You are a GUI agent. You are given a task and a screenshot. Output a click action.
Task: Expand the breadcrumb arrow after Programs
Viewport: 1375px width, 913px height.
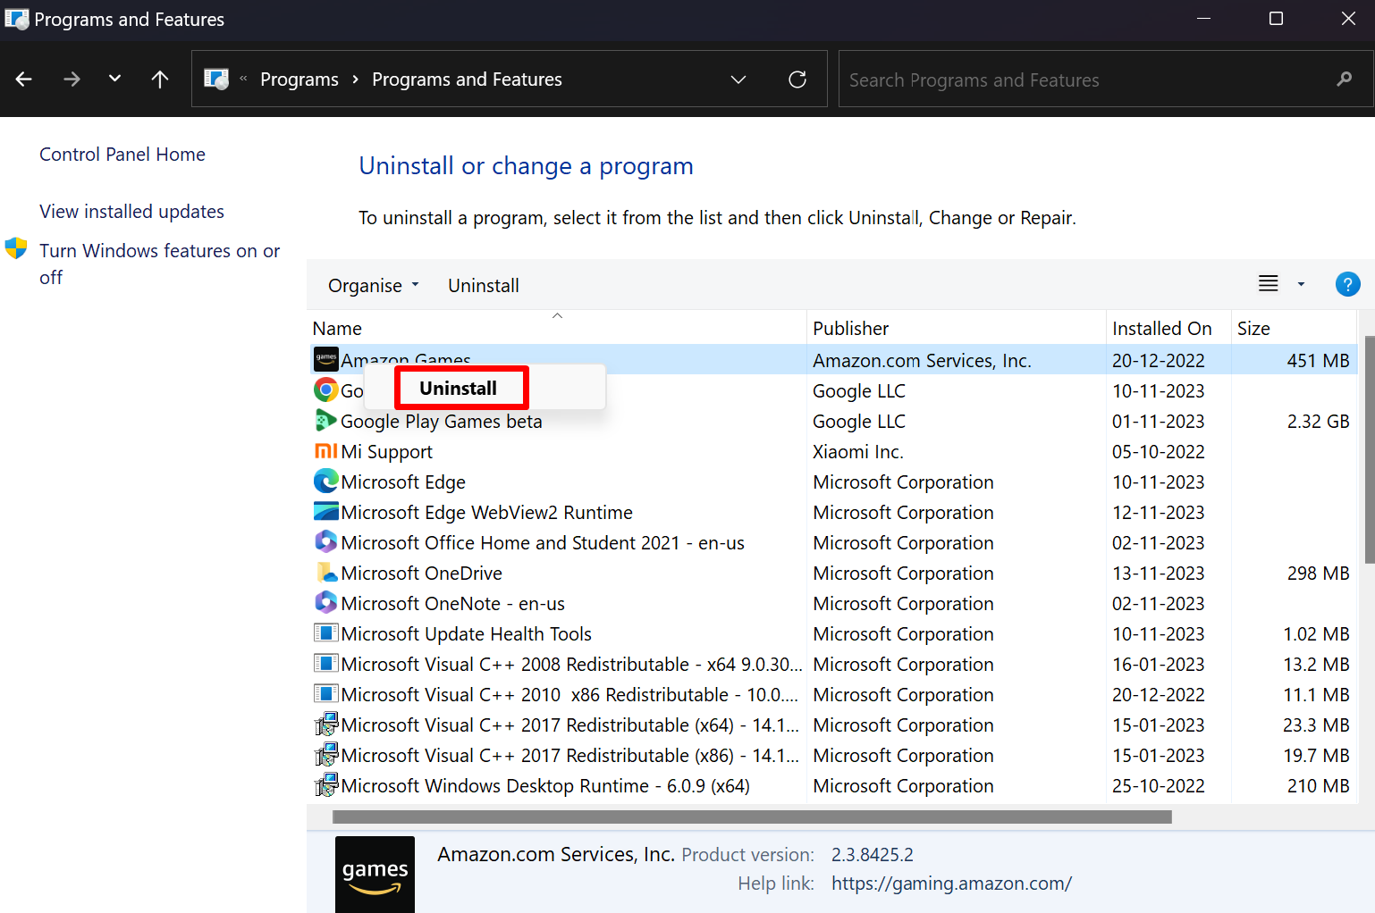click(x=355, y=80)
